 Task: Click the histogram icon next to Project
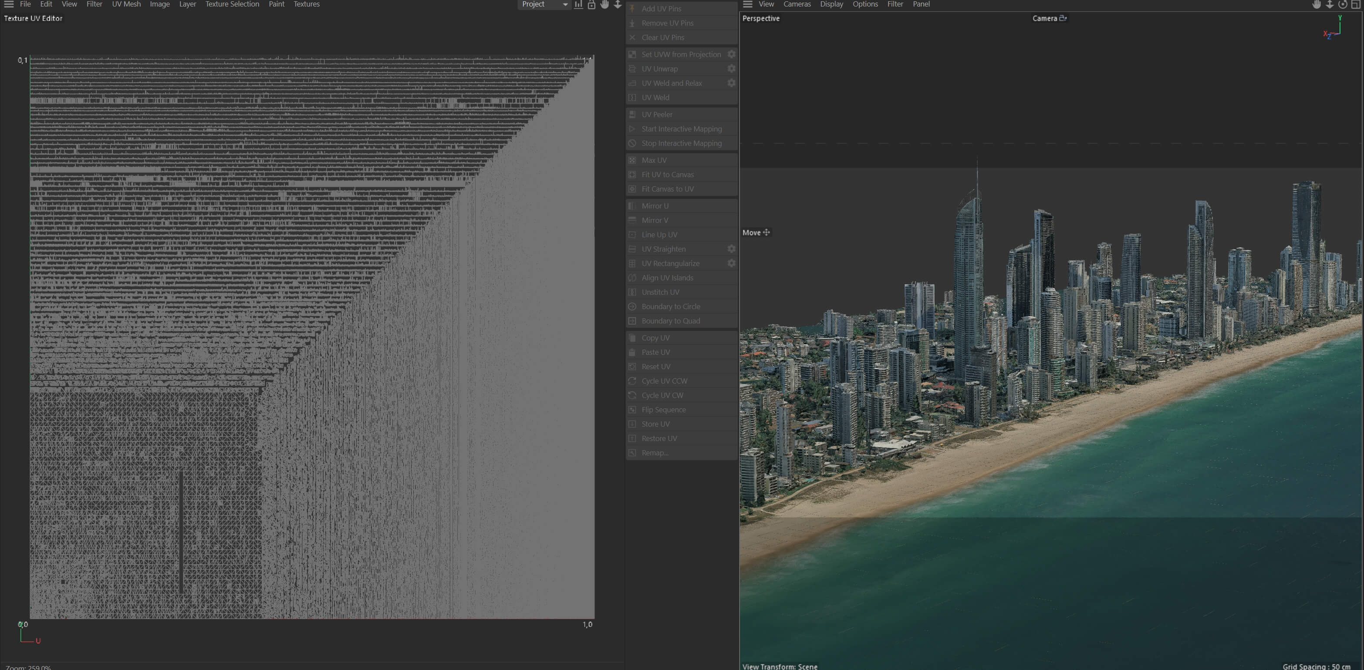coord(578,4)
